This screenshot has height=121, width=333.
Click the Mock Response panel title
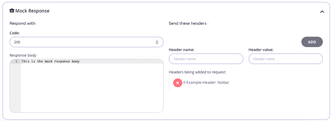pyautogui.click(x=32, y=11)
